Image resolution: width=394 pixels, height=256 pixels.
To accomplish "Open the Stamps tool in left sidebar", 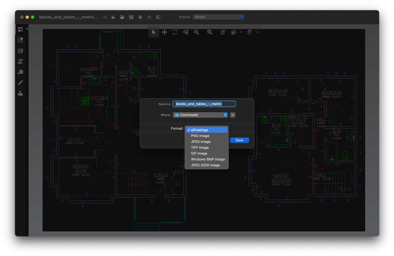I will 20,93.
